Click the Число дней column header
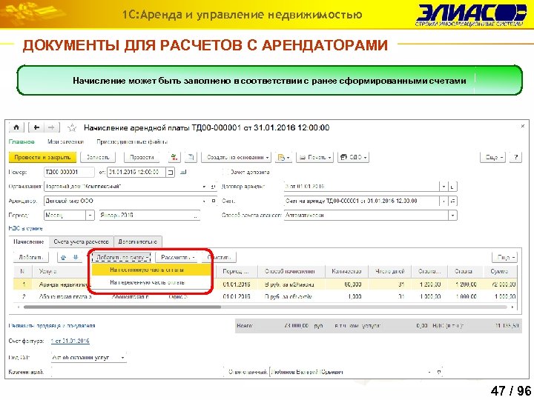Screen dimensions: 534x400 (x=389, y=271)
